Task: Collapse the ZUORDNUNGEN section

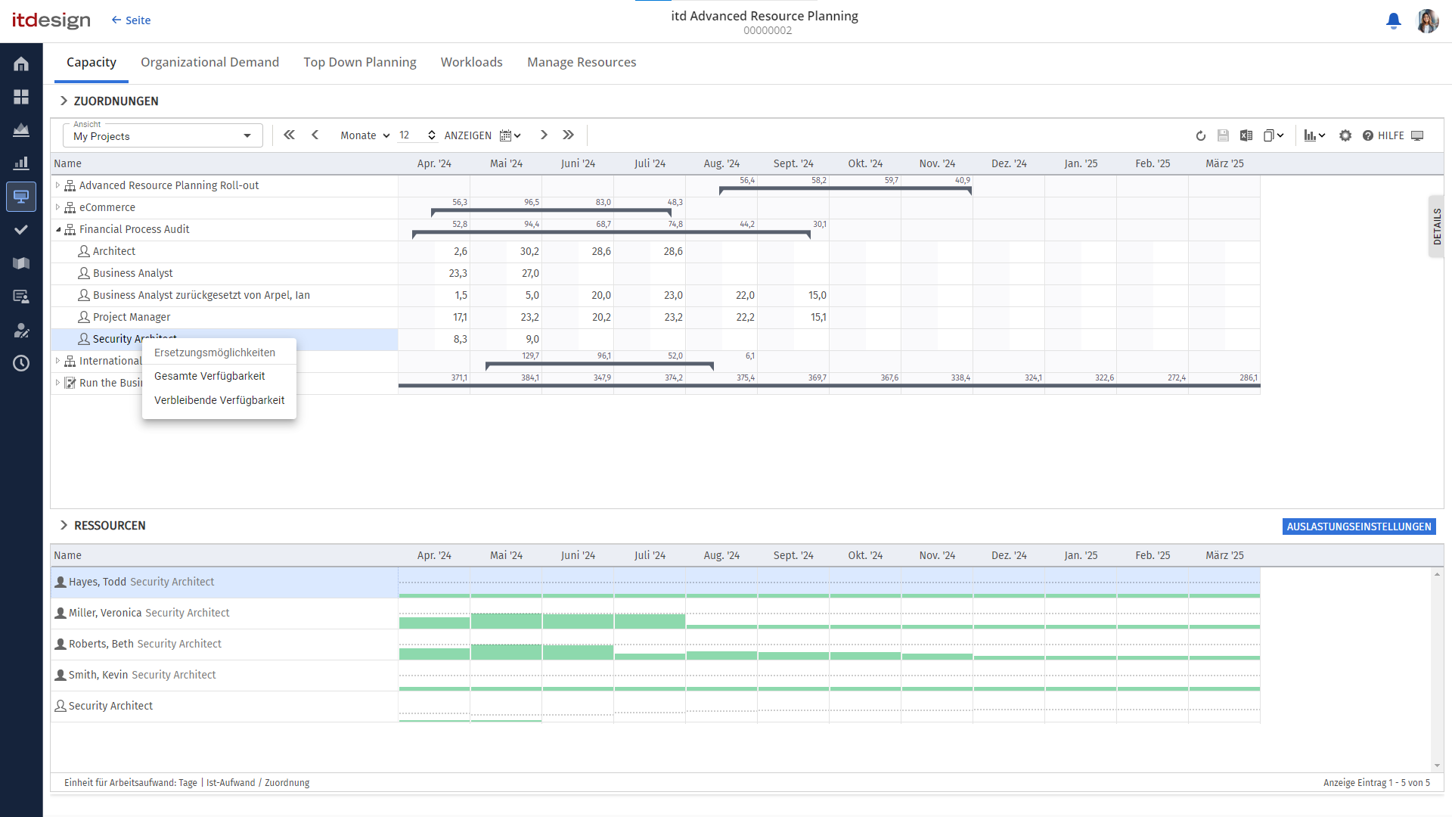Action: pyautogui.click(x=64, y=101)
